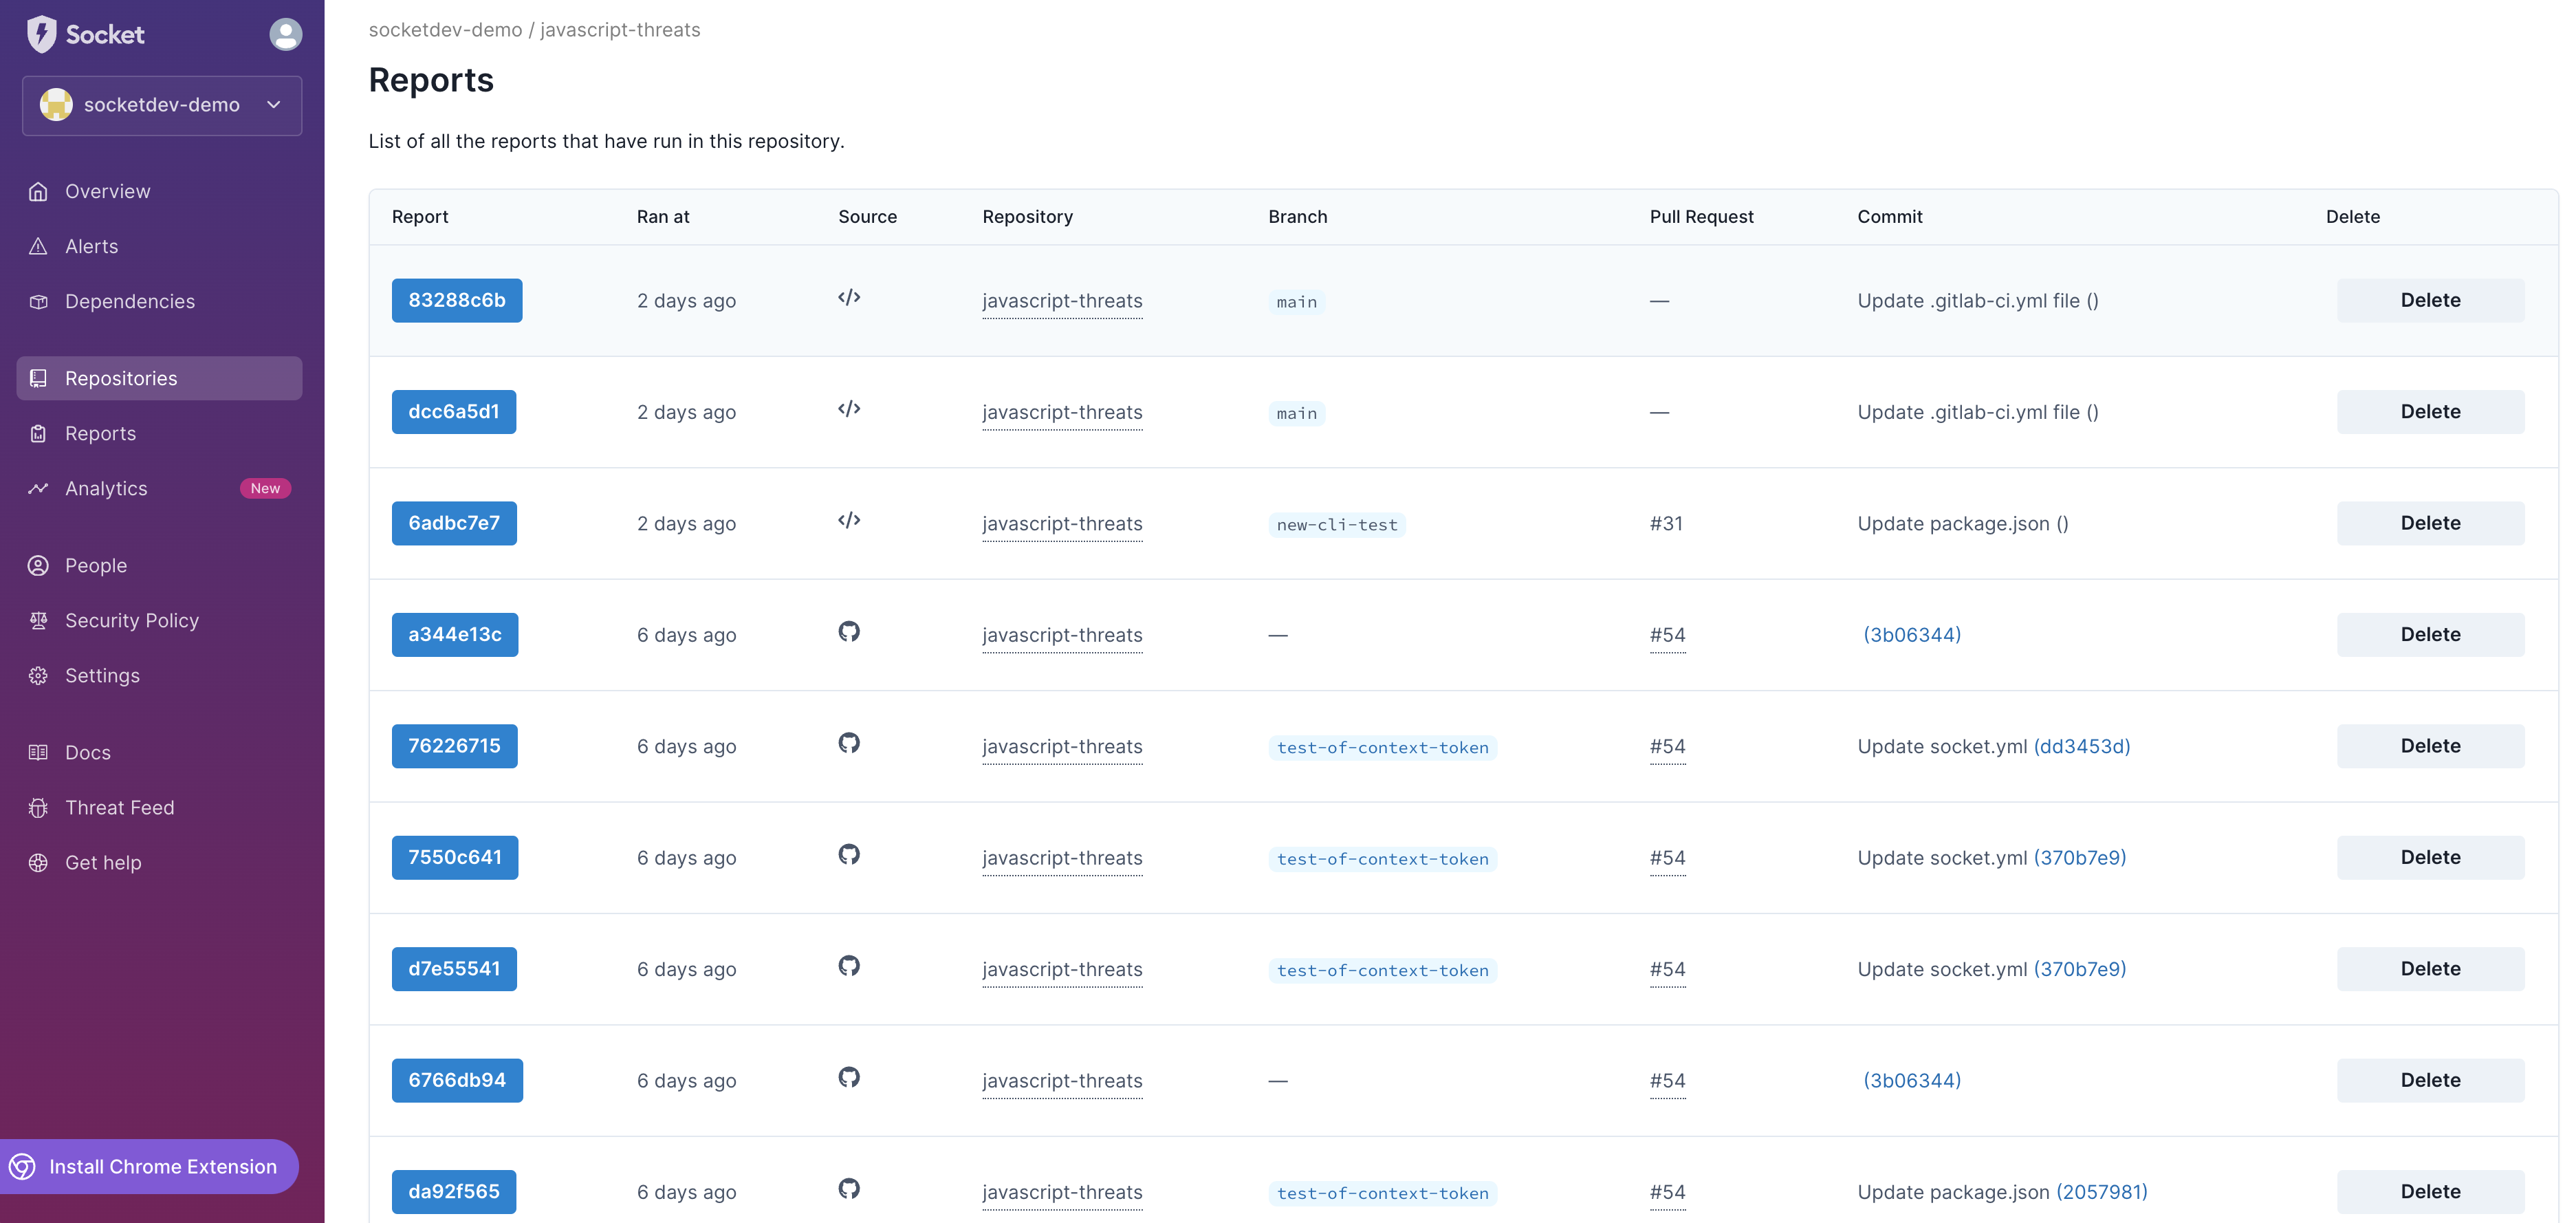Viewport: 2576px width, 1223px height.
Task: Open Threat Feed from the sidebar
Action: pyautogui.click(x=159, y=807)
